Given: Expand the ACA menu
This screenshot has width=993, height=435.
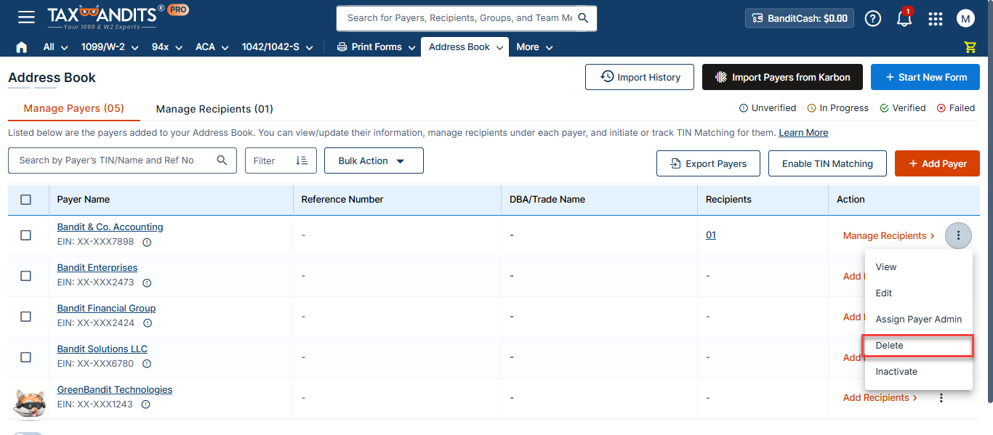Looking at the screenshot, I should (x=212, y=47).
